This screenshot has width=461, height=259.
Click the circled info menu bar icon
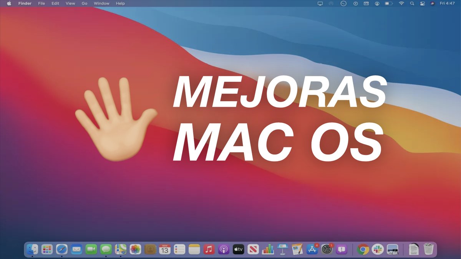pos(355,3)
